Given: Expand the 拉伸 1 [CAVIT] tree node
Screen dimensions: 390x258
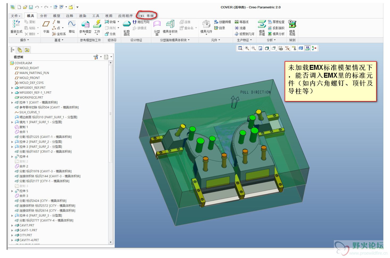Looking at the screenshot, I should pos(12,103).
